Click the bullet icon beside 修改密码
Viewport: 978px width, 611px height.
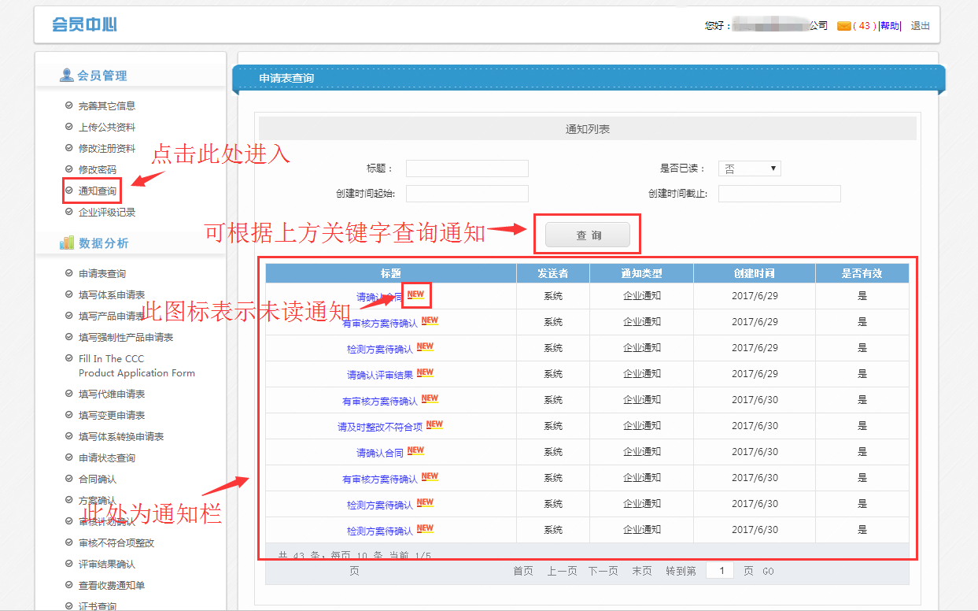[x=68, y=169]
